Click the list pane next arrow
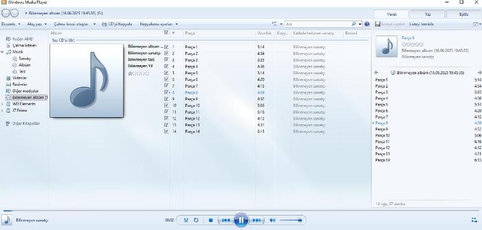482x230 pixels. click(x=479, y=73)
